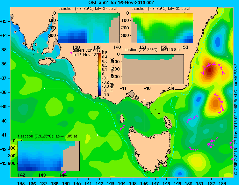Click the 146 longitude axis label
This screenshot has height=185, width=239.
tap(144, 183)
